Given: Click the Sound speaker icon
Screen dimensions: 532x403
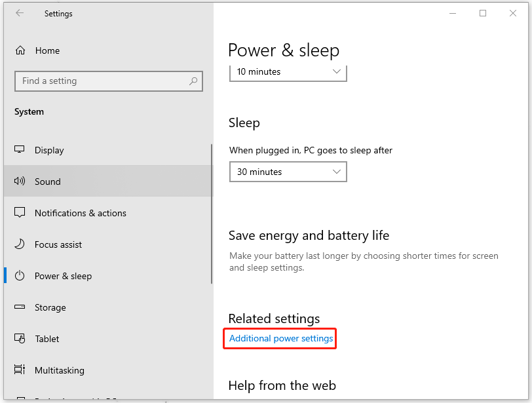Looking at the screenshot, I should pos(19,182).
